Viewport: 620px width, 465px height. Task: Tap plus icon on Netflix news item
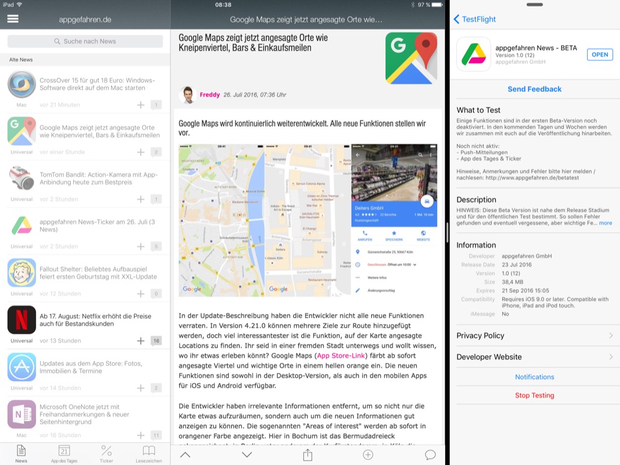pyautogui.click(x=141, y=341)
